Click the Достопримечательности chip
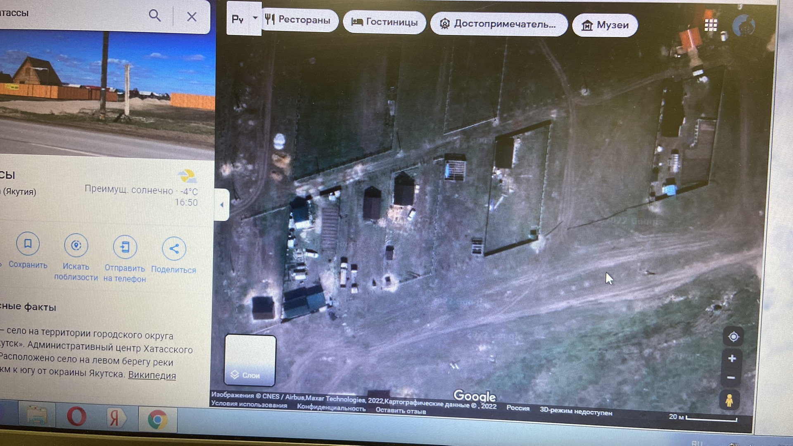The width and height of the screenshot is (793, 446). [499, 24]
